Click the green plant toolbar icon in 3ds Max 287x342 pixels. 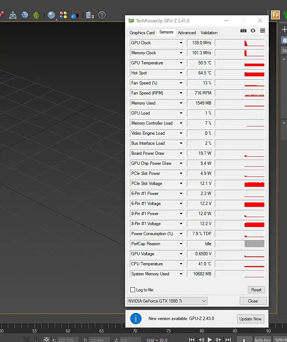tap(36, 15)
